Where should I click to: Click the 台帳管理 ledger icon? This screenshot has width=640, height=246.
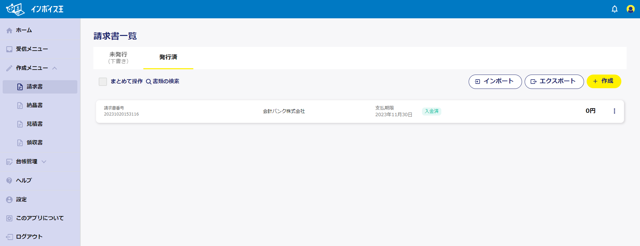(x=9, y=162)
